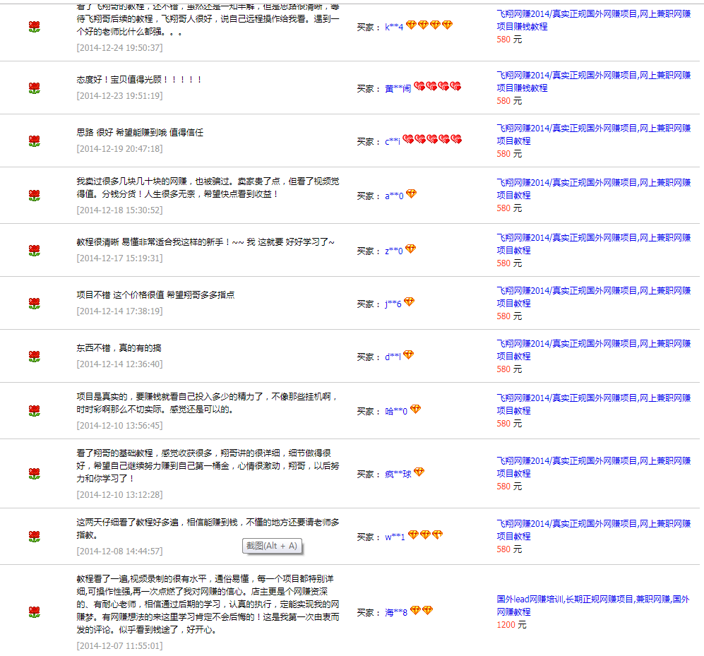The image size is (704, 656).
Task: Click the diamond credit badge next to buyer a**0
Action: click(411, 194)
